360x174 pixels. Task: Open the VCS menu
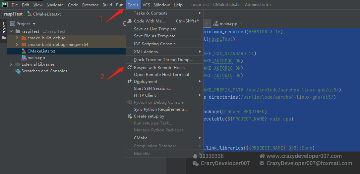click(x=147, y=5)
